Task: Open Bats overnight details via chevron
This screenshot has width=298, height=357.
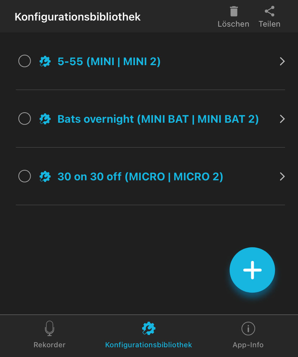Action: [282, 119]
